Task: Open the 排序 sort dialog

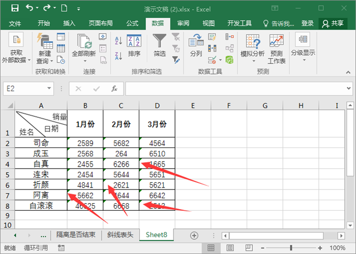Action: point(134,46)
